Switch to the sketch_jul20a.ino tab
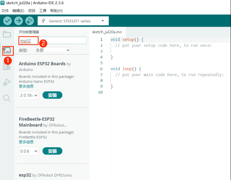231x180 pixels. coord(107,32)
